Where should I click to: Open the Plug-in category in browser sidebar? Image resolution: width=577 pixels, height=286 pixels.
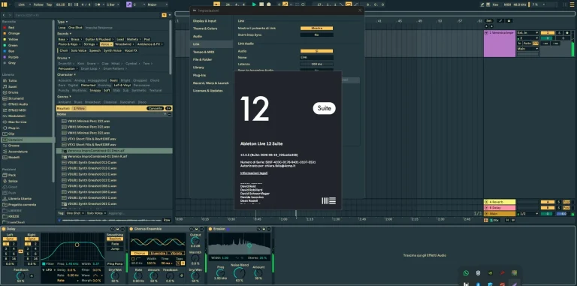pyautogui.click(x=14, y=128)
